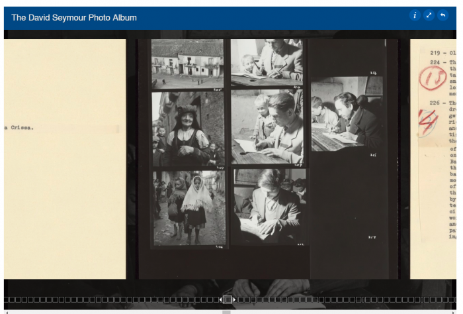Click The David Seymour Photo Album title

pyautogui.click(x=74, y=18)
